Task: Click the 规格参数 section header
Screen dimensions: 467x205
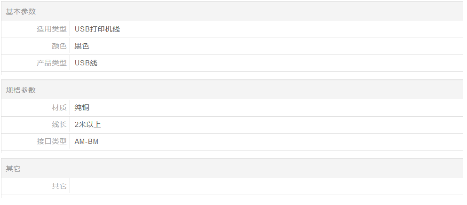Action: pos(21,90)
